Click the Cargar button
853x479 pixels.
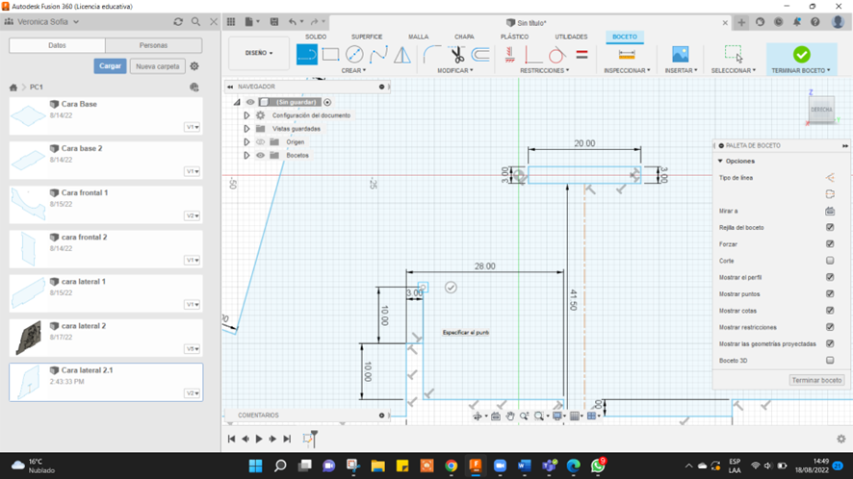(110, 65)
